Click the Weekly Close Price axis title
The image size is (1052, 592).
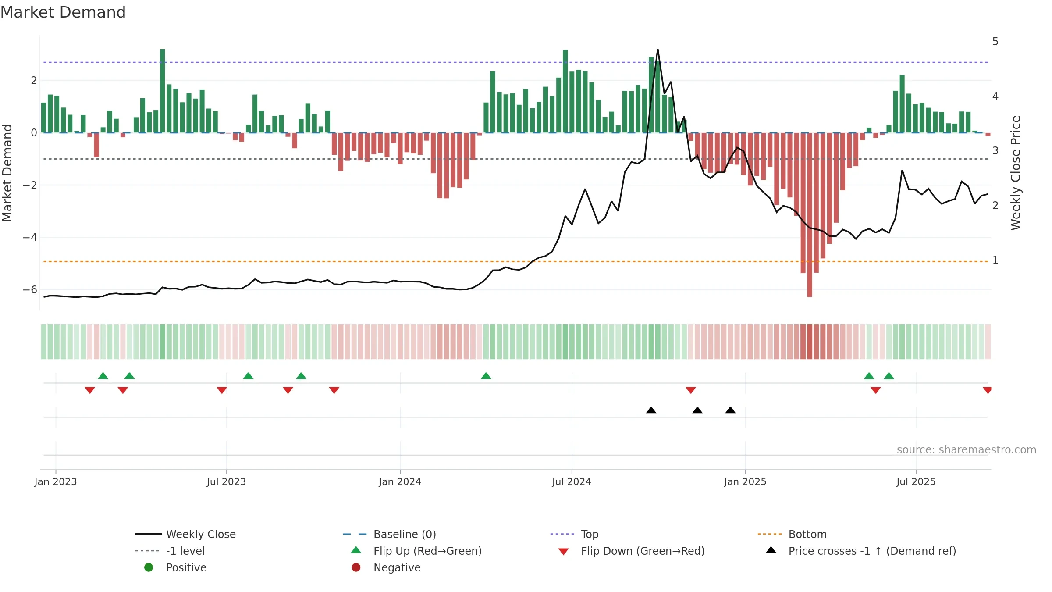(1016, 173)
